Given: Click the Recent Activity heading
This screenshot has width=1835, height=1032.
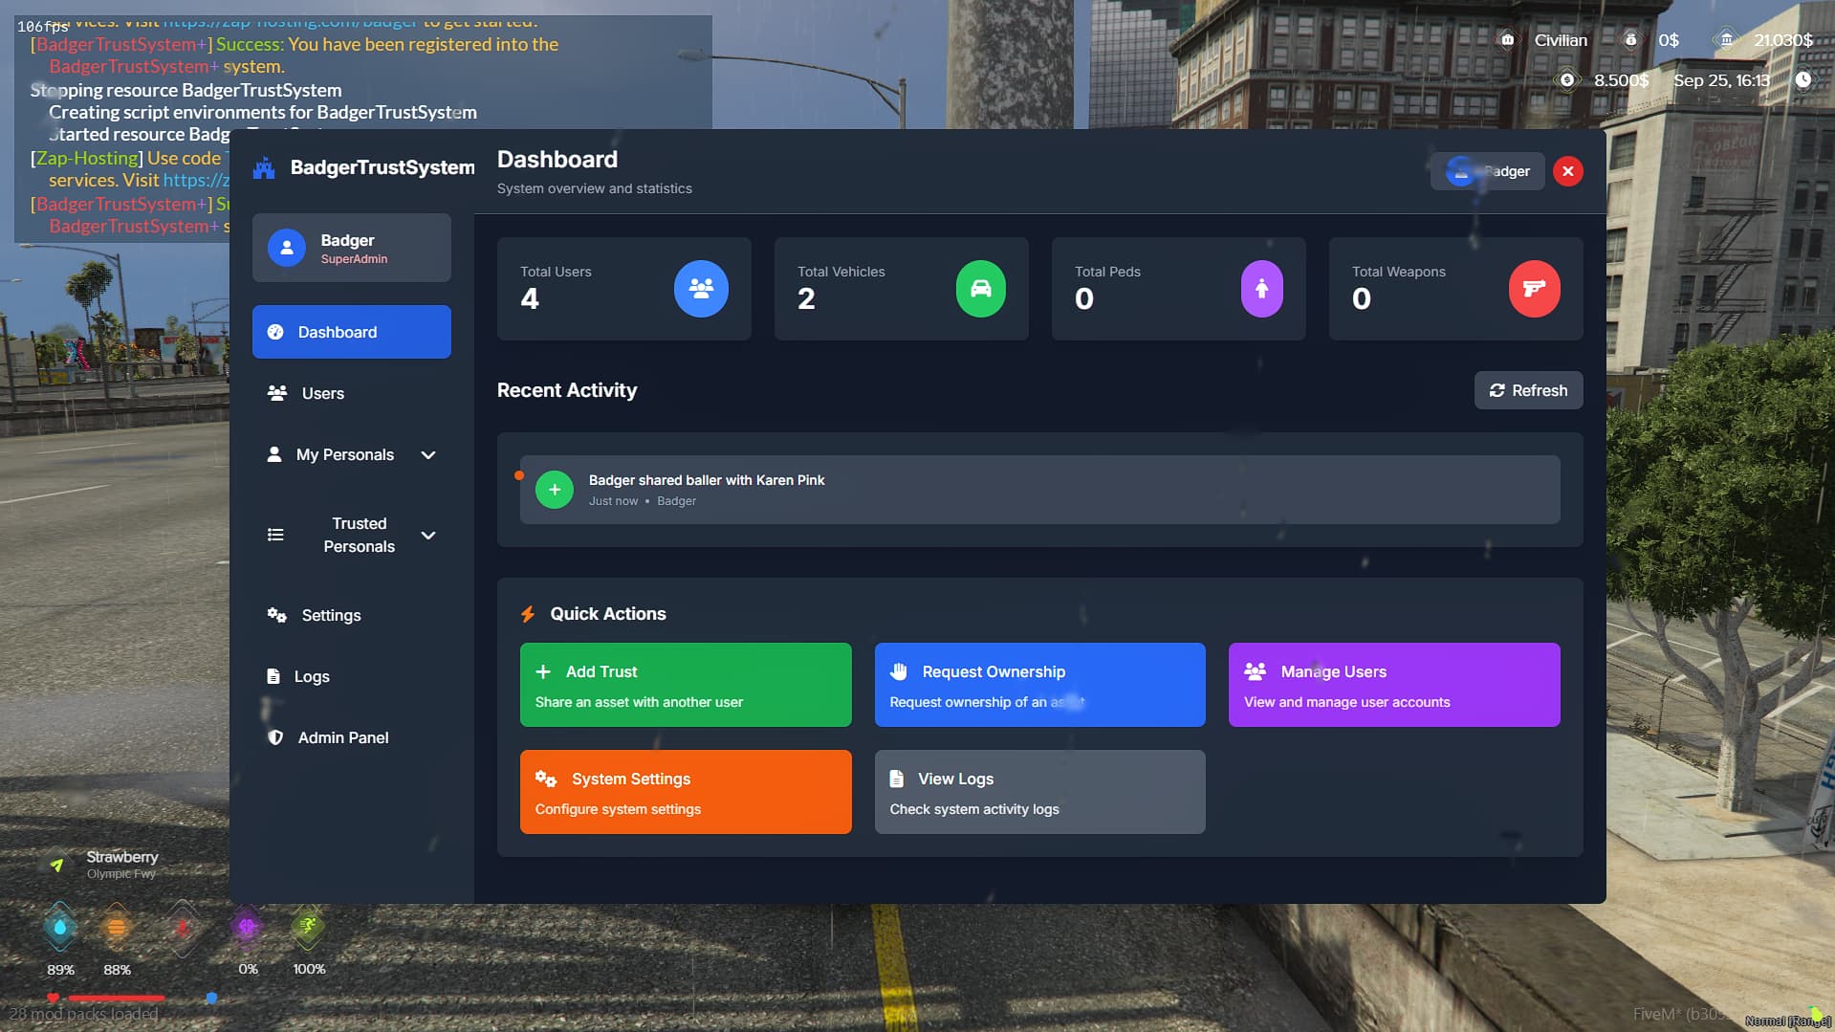Looking at the screenshot, I should tap(567, 390).
